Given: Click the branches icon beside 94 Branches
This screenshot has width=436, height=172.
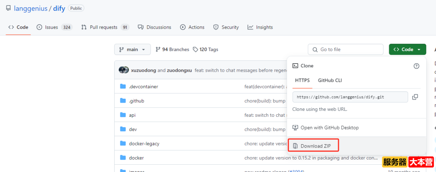Looking at the screenshot, I should pyautogui.click(x=158, y=50).
